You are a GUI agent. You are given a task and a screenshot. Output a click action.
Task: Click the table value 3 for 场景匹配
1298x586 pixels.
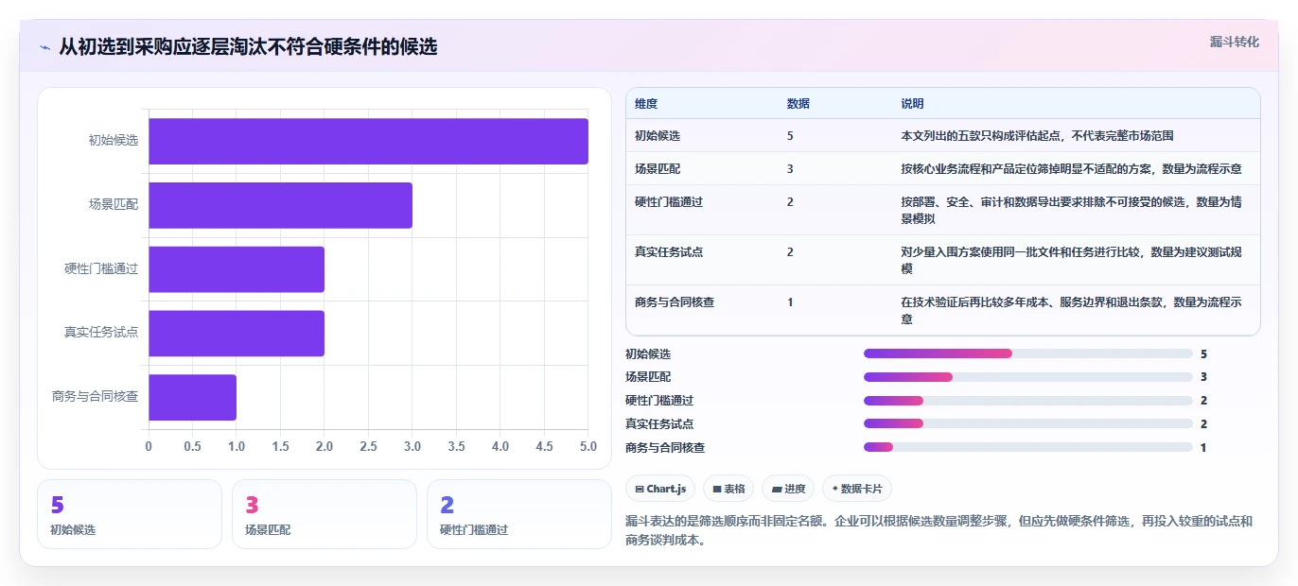(790, 169)
